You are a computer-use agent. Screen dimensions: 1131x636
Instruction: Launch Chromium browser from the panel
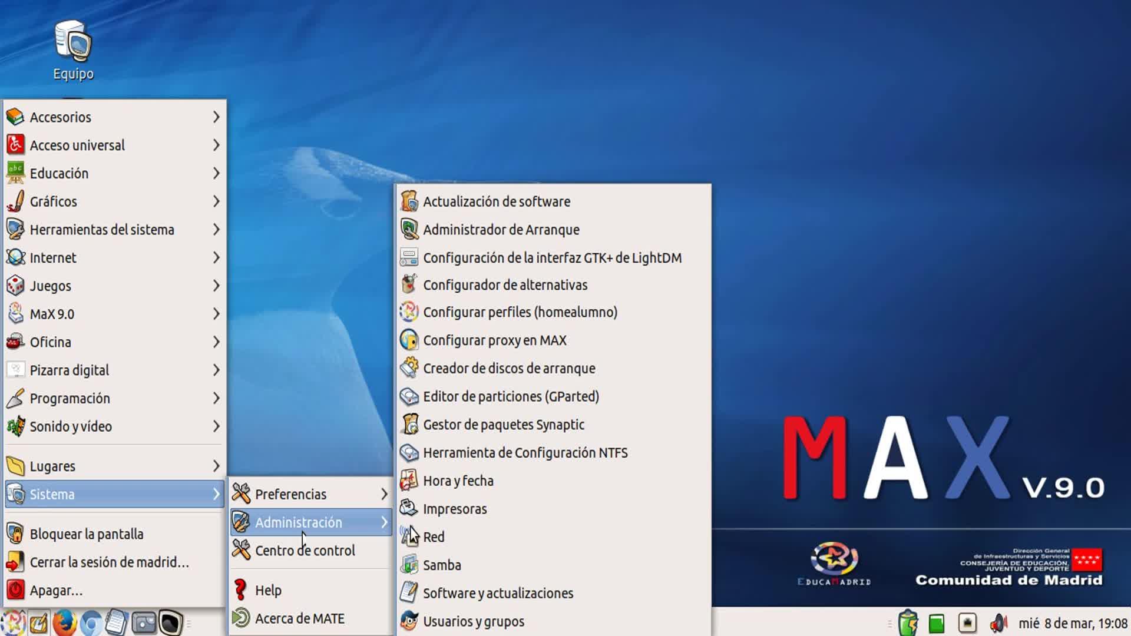90,622
